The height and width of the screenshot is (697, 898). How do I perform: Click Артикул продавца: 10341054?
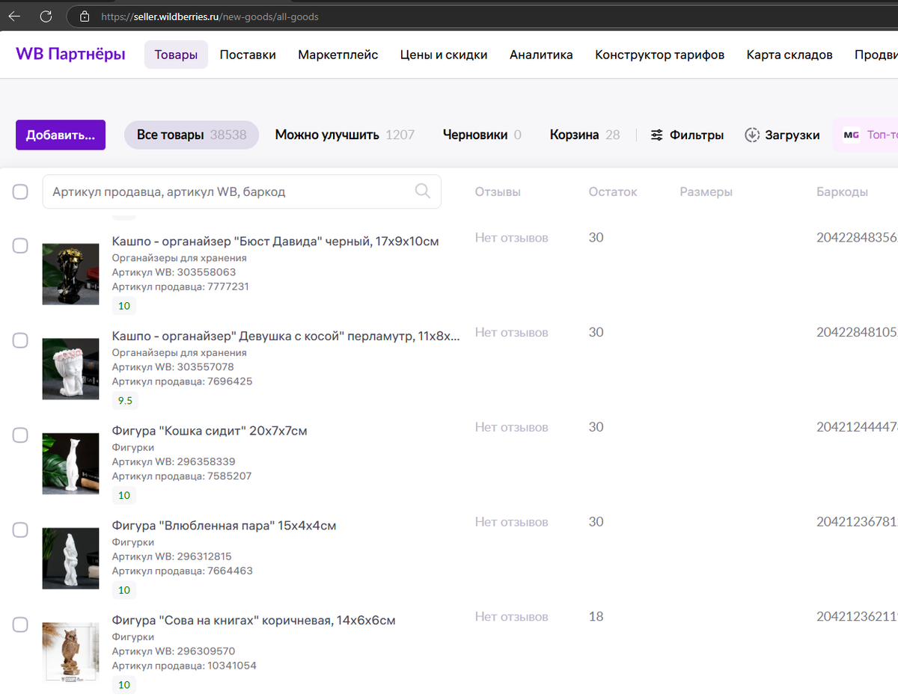click(x=184, y=666)
